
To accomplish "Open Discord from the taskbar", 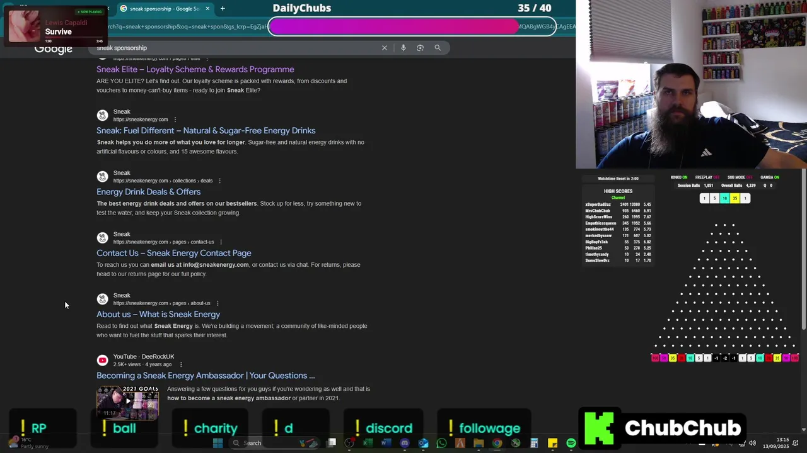I will [405, 443].
